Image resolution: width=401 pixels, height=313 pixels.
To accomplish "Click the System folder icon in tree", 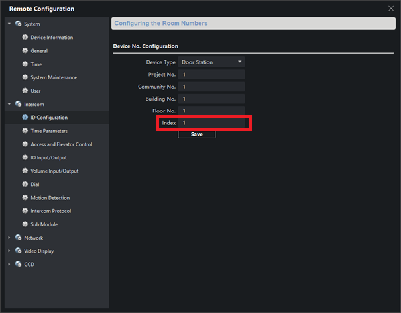I will (x=18, y=24).
